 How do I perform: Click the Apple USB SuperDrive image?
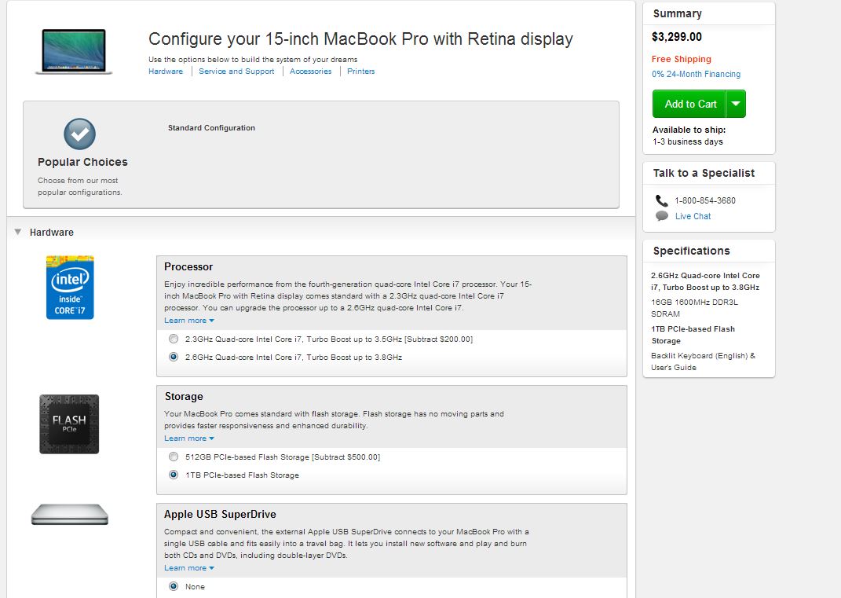point(70,515)
